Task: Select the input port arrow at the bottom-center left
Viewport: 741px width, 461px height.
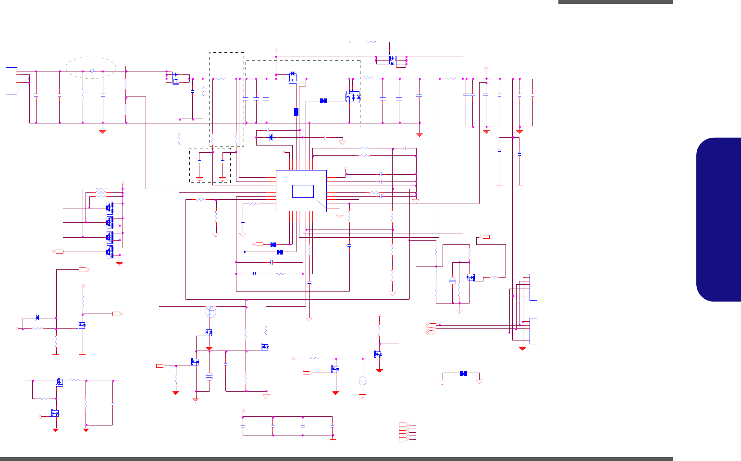Action: (x=161, y=366)
